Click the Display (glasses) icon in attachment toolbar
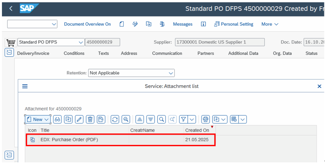 (57, 119)
